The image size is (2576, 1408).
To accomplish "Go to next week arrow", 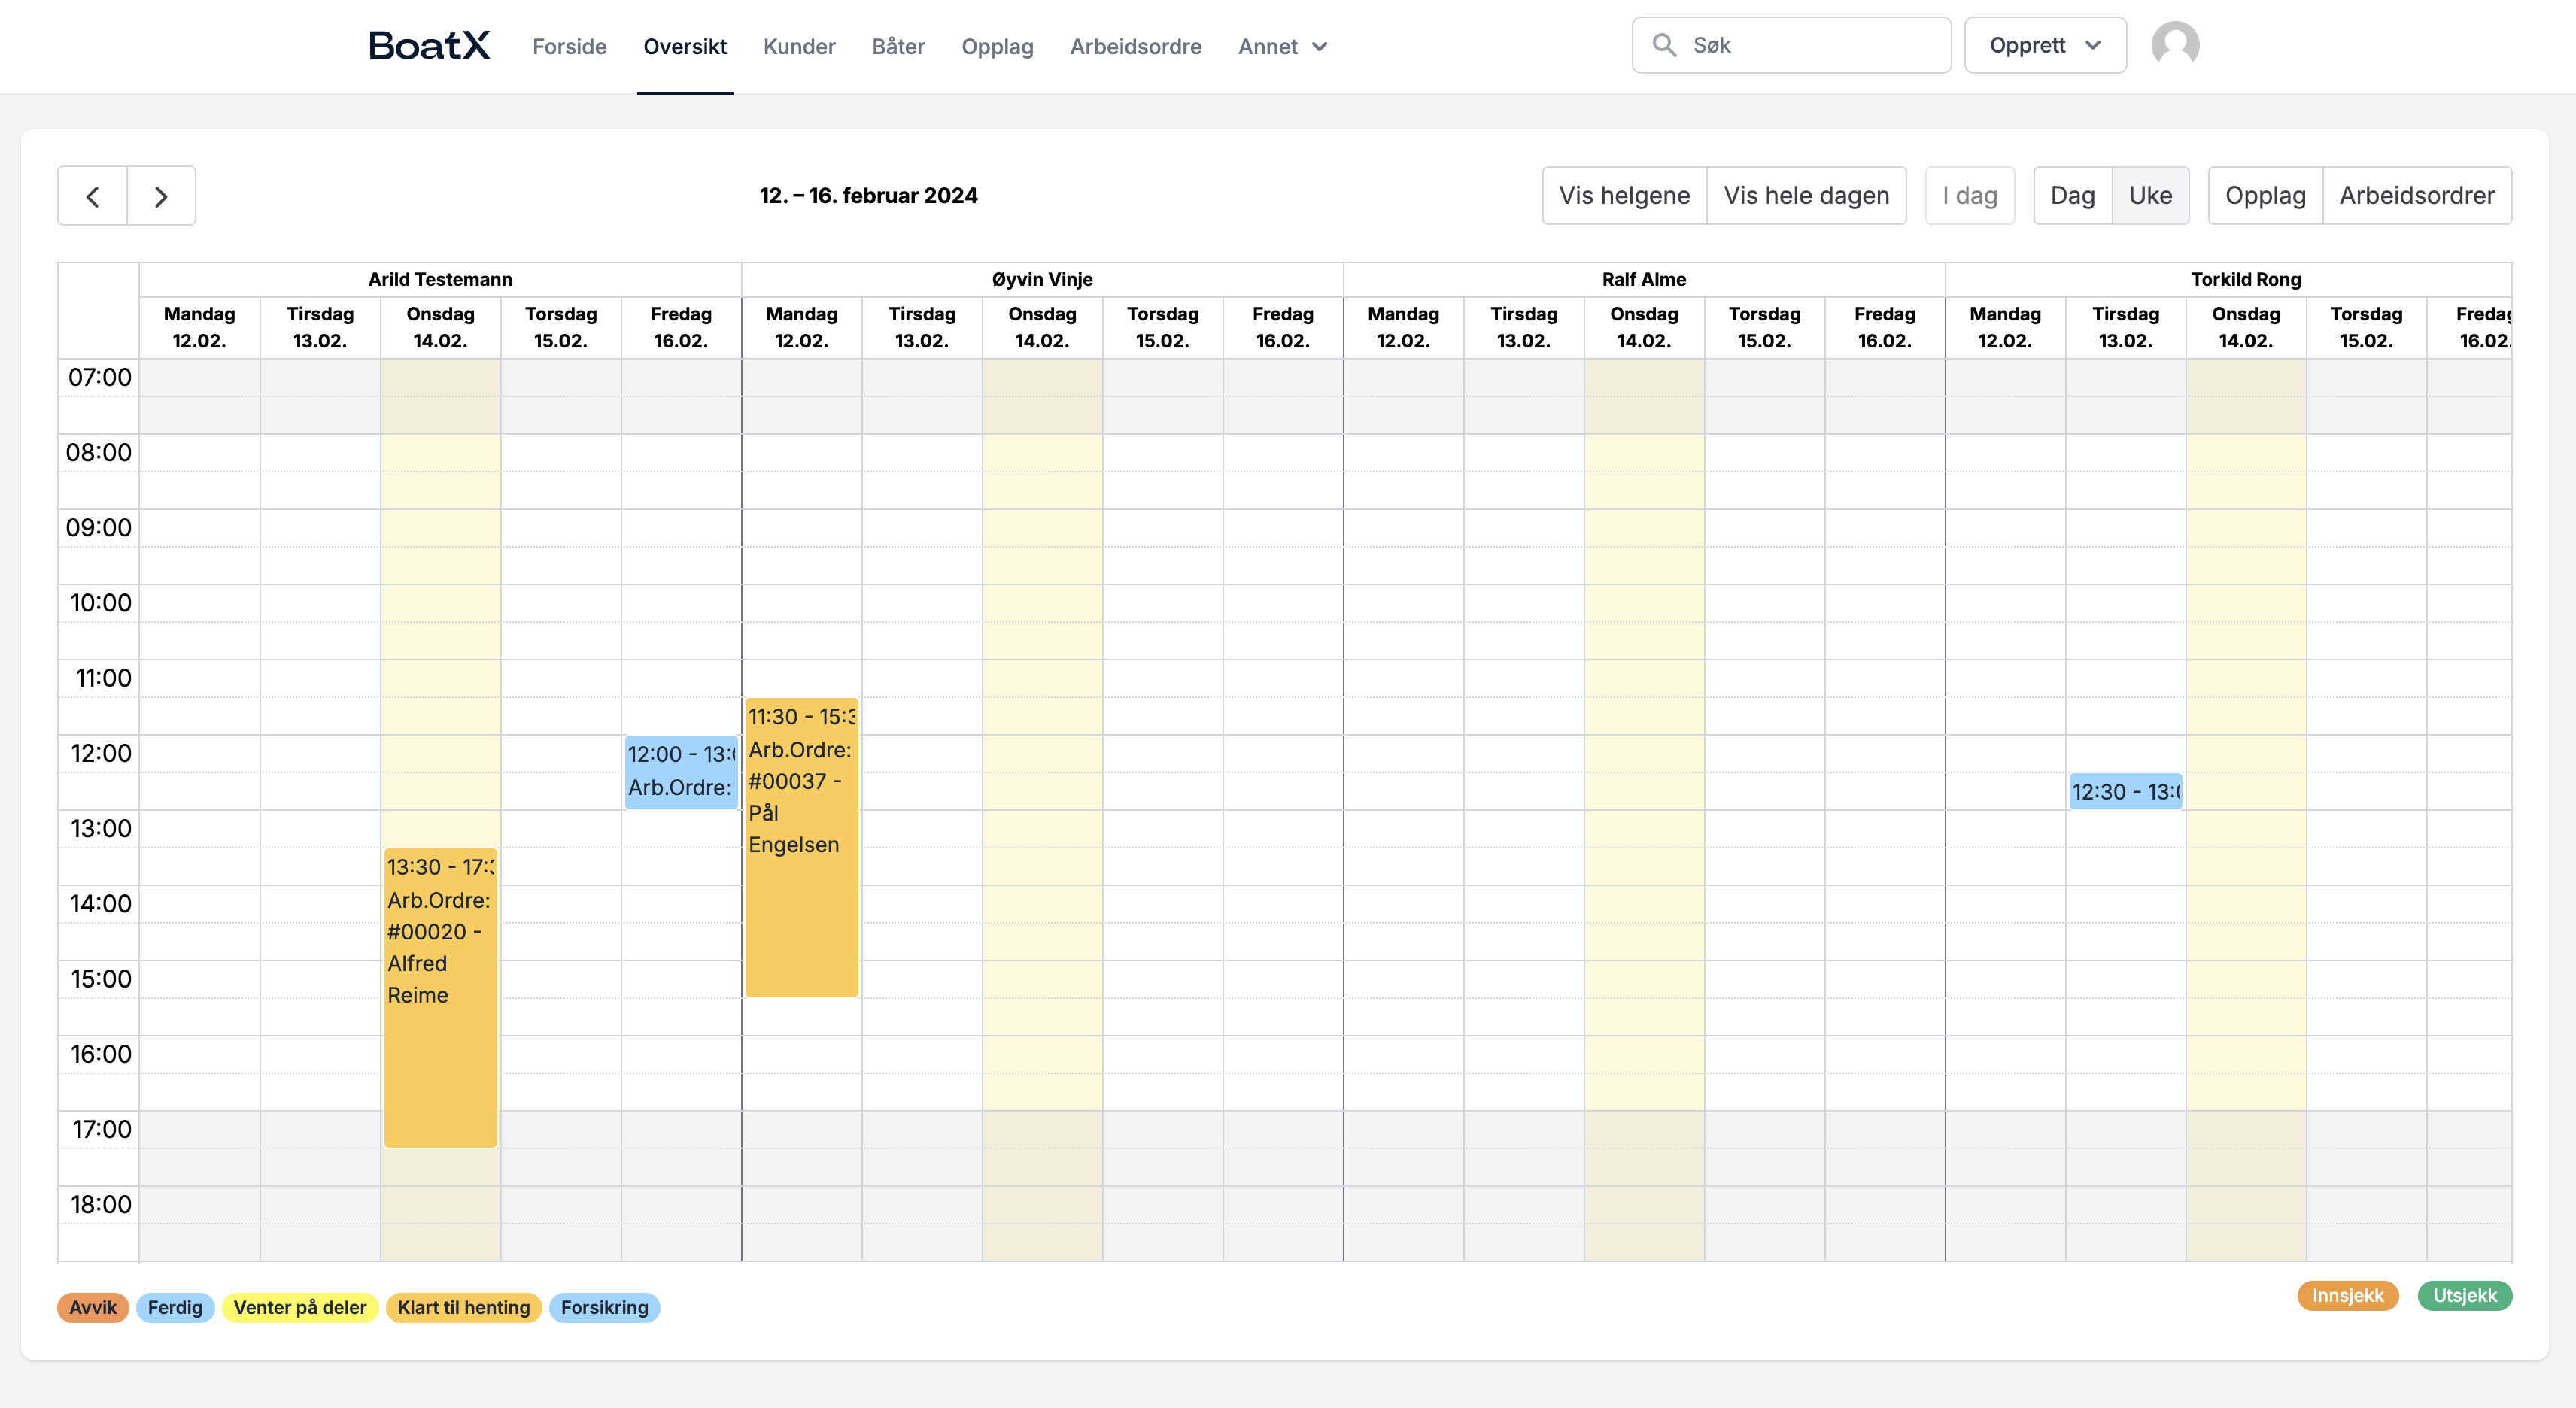I will pos(161,196).
